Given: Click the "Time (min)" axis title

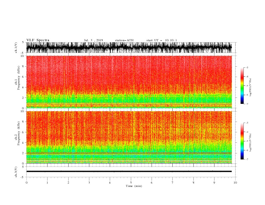Looking at the screenshot, I should [134, 186].
